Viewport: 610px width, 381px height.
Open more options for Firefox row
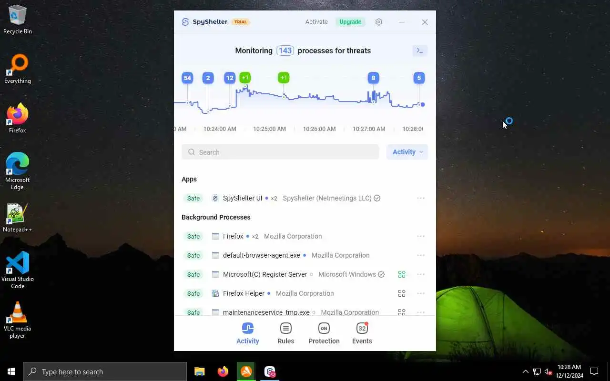tap(421, 236)
